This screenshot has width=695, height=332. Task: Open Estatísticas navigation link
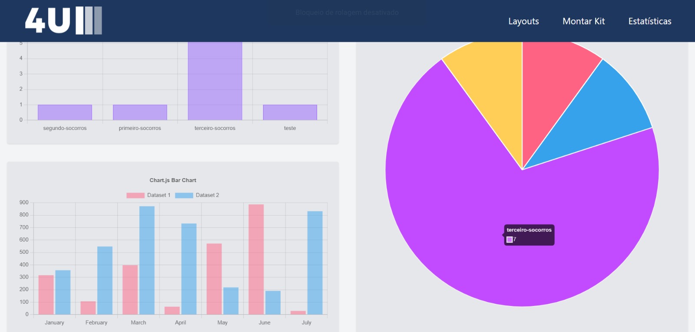pos(650,21)
